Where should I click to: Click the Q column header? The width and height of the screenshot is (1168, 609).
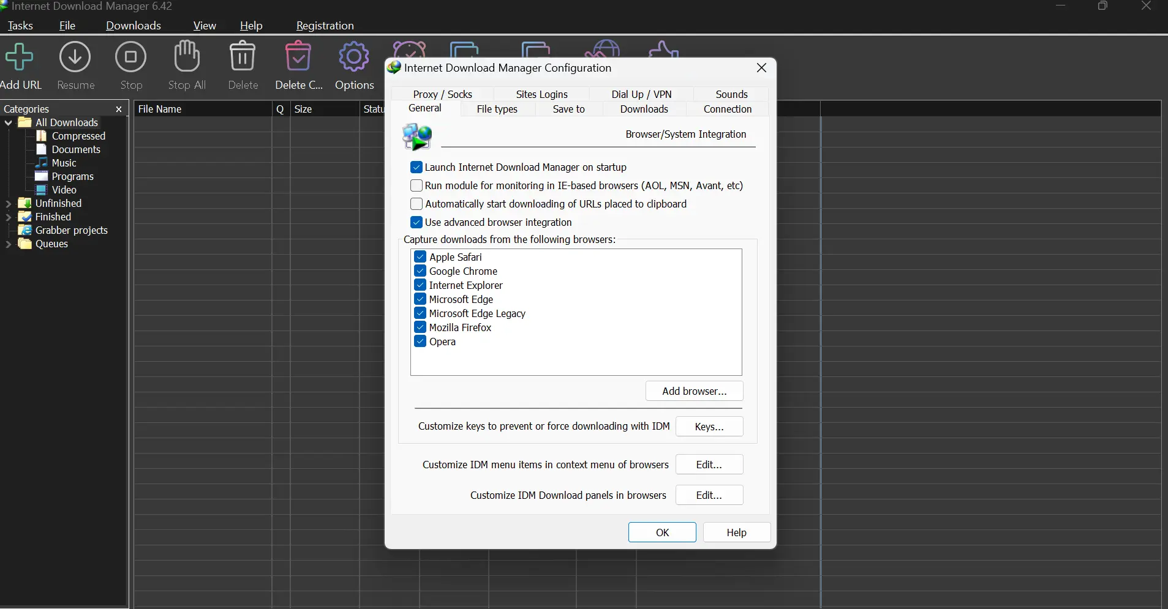tap(281, 109)
